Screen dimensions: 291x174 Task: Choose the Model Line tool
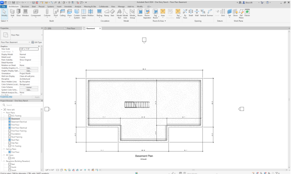(125, 14)
